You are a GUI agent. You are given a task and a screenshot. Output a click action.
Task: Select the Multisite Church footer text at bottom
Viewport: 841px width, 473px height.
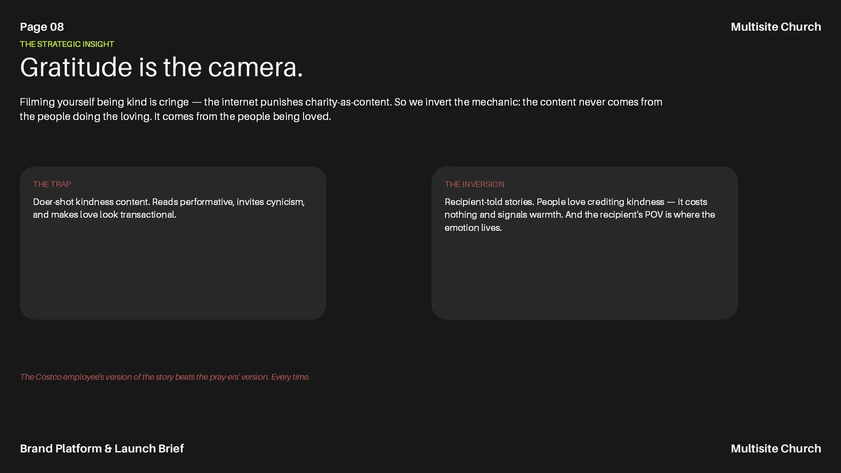pyautogui.click(x=776, y=448)
